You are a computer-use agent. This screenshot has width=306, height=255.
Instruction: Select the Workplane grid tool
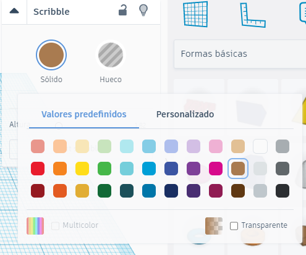195,14
